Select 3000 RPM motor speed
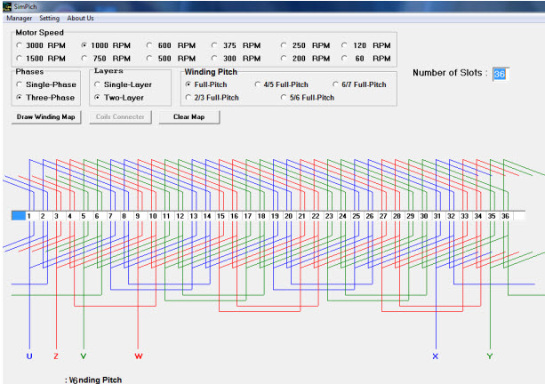Viewport: 545px width, 384px height. click(x=41, y=45)
